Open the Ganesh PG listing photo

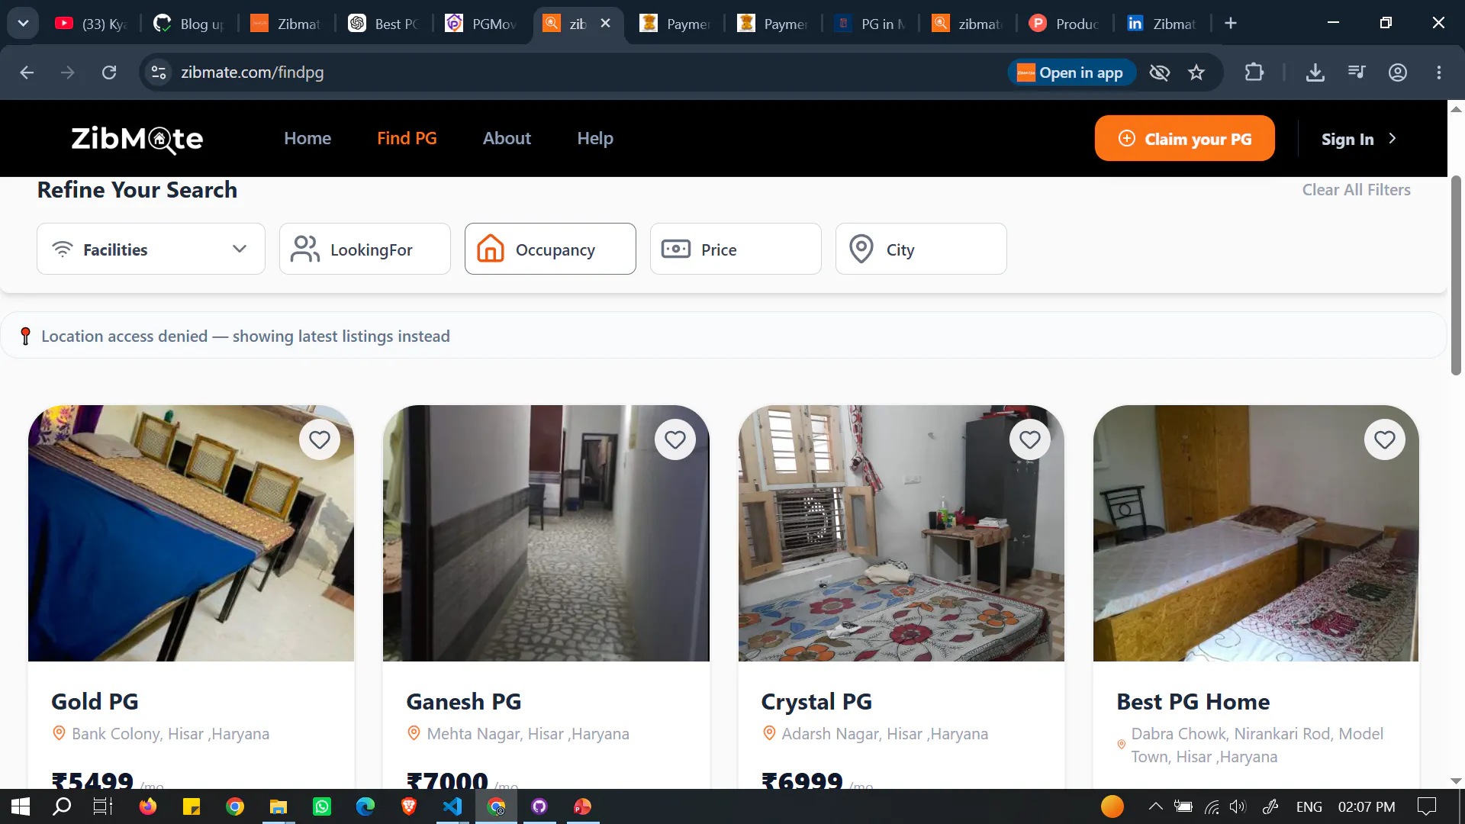[546, 533]
